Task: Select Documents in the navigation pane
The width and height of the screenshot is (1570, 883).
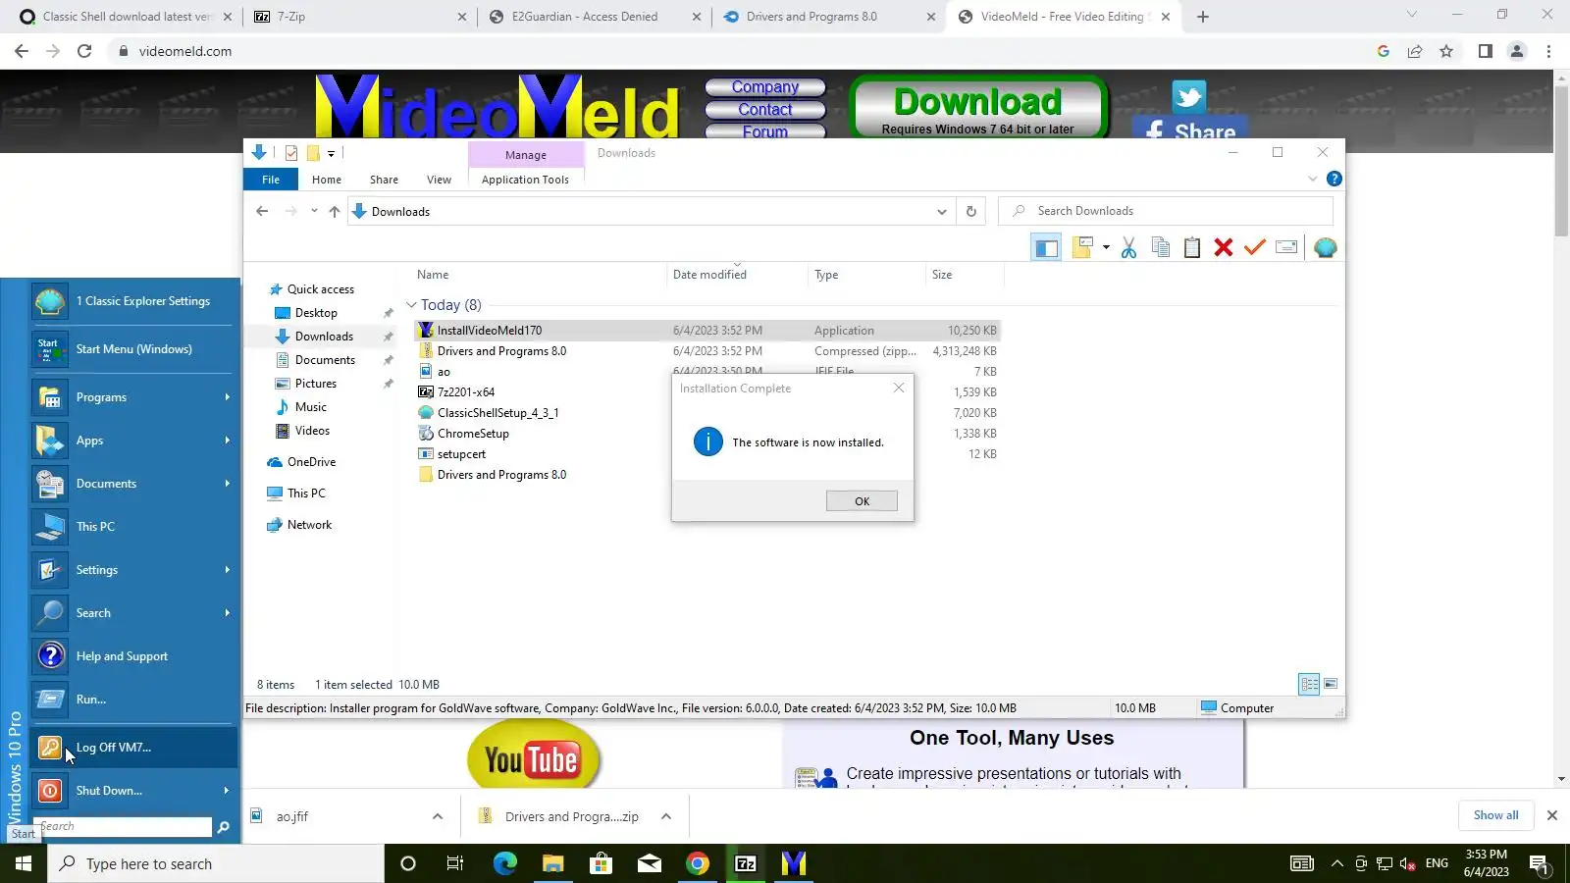Action: [325, 360]
